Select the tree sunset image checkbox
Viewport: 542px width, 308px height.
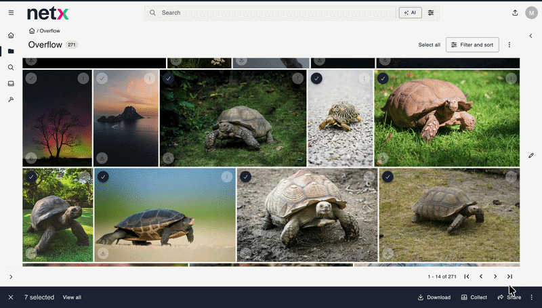31,79
